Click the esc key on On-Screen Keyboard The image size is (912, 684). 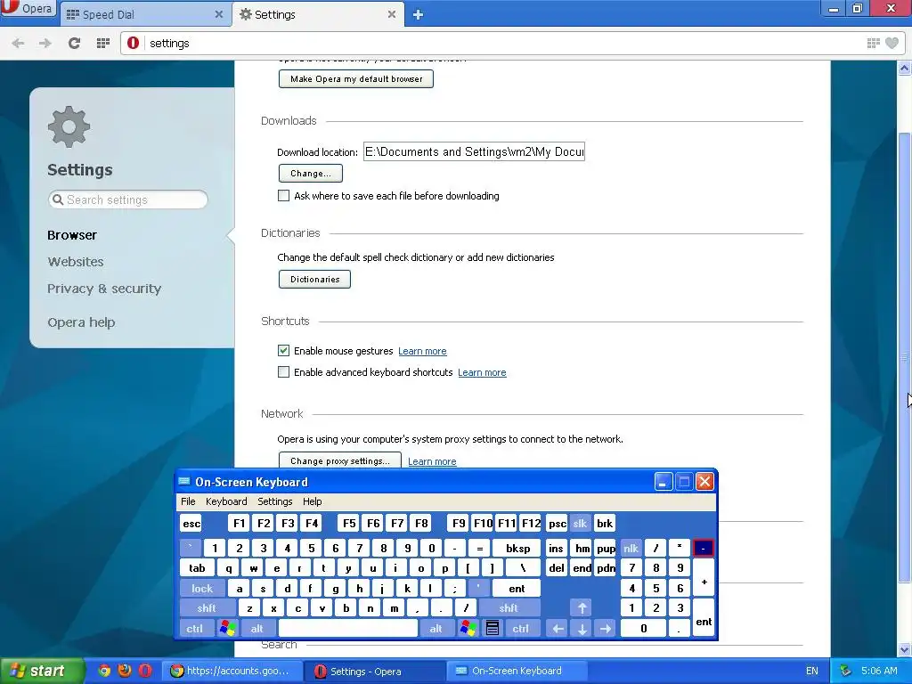coord(191,524)
